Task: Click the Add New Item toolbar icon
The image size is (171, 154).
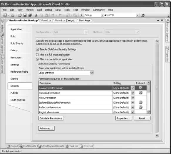Action: (x=12, y=15)
